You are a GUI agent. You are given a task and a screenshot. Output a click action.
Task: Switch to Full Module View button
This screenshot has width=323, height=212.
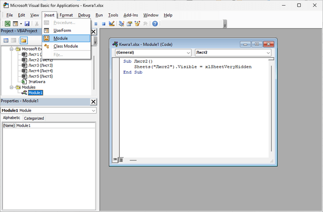coord(120,160)
